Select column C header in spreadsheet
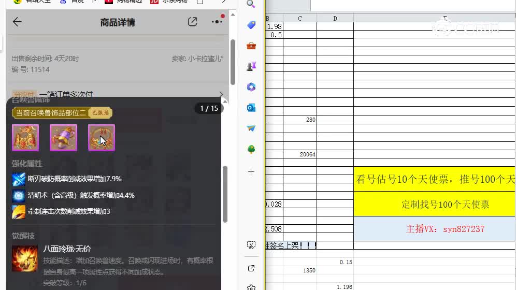This screenshot has height=290, width=516. pos(300,19)
